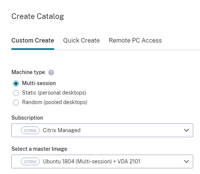Image resolution: width=200 pixels, height=174 pixels.
Task: Open the Remote PC Access tab
Action: click(x=135, y=40)
